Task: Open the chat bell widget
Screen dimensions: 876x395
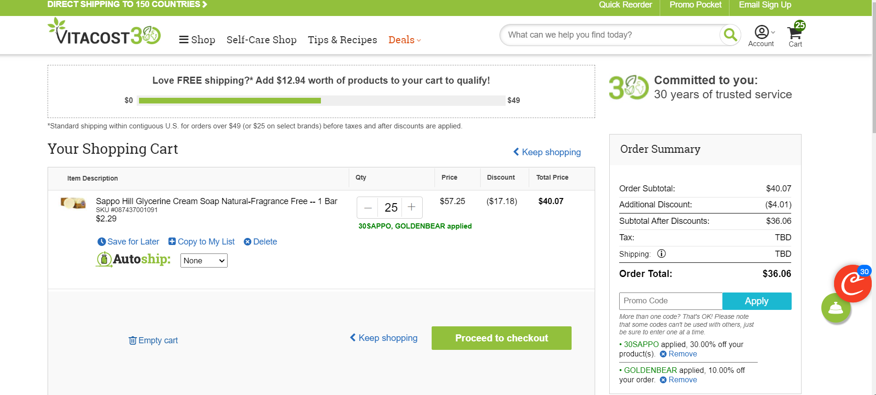Action: click(x=836, y=308)
